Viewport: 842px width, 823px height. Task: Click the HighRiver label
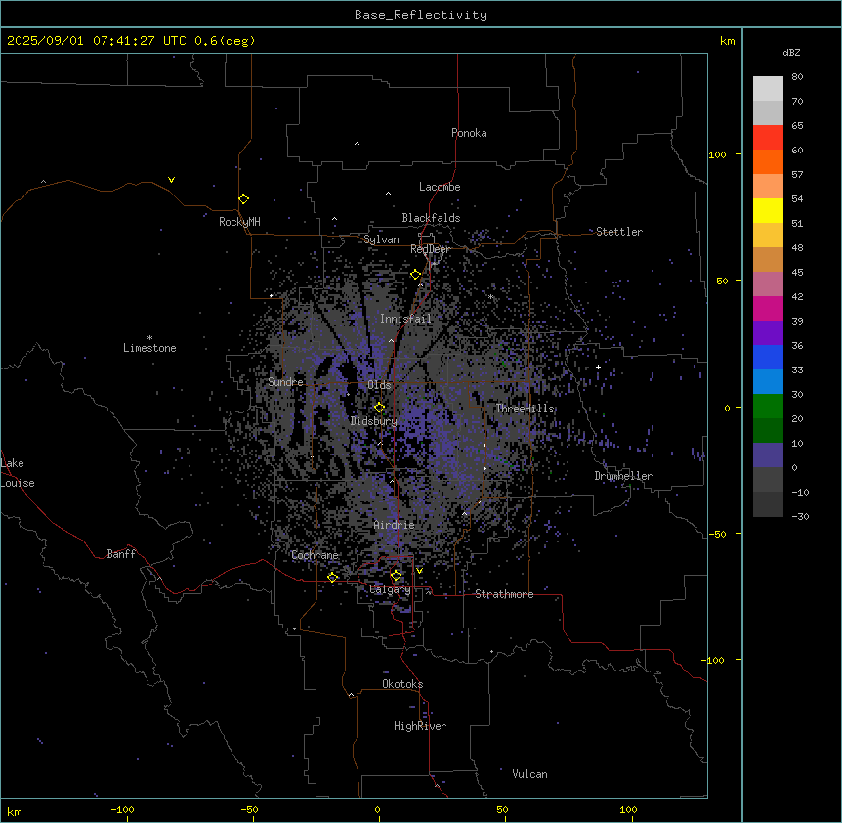coord(420,726)
